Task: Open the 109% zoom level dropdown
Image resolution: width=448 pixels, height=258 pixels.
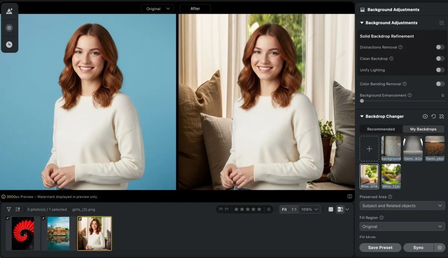Action: [311, 210]
